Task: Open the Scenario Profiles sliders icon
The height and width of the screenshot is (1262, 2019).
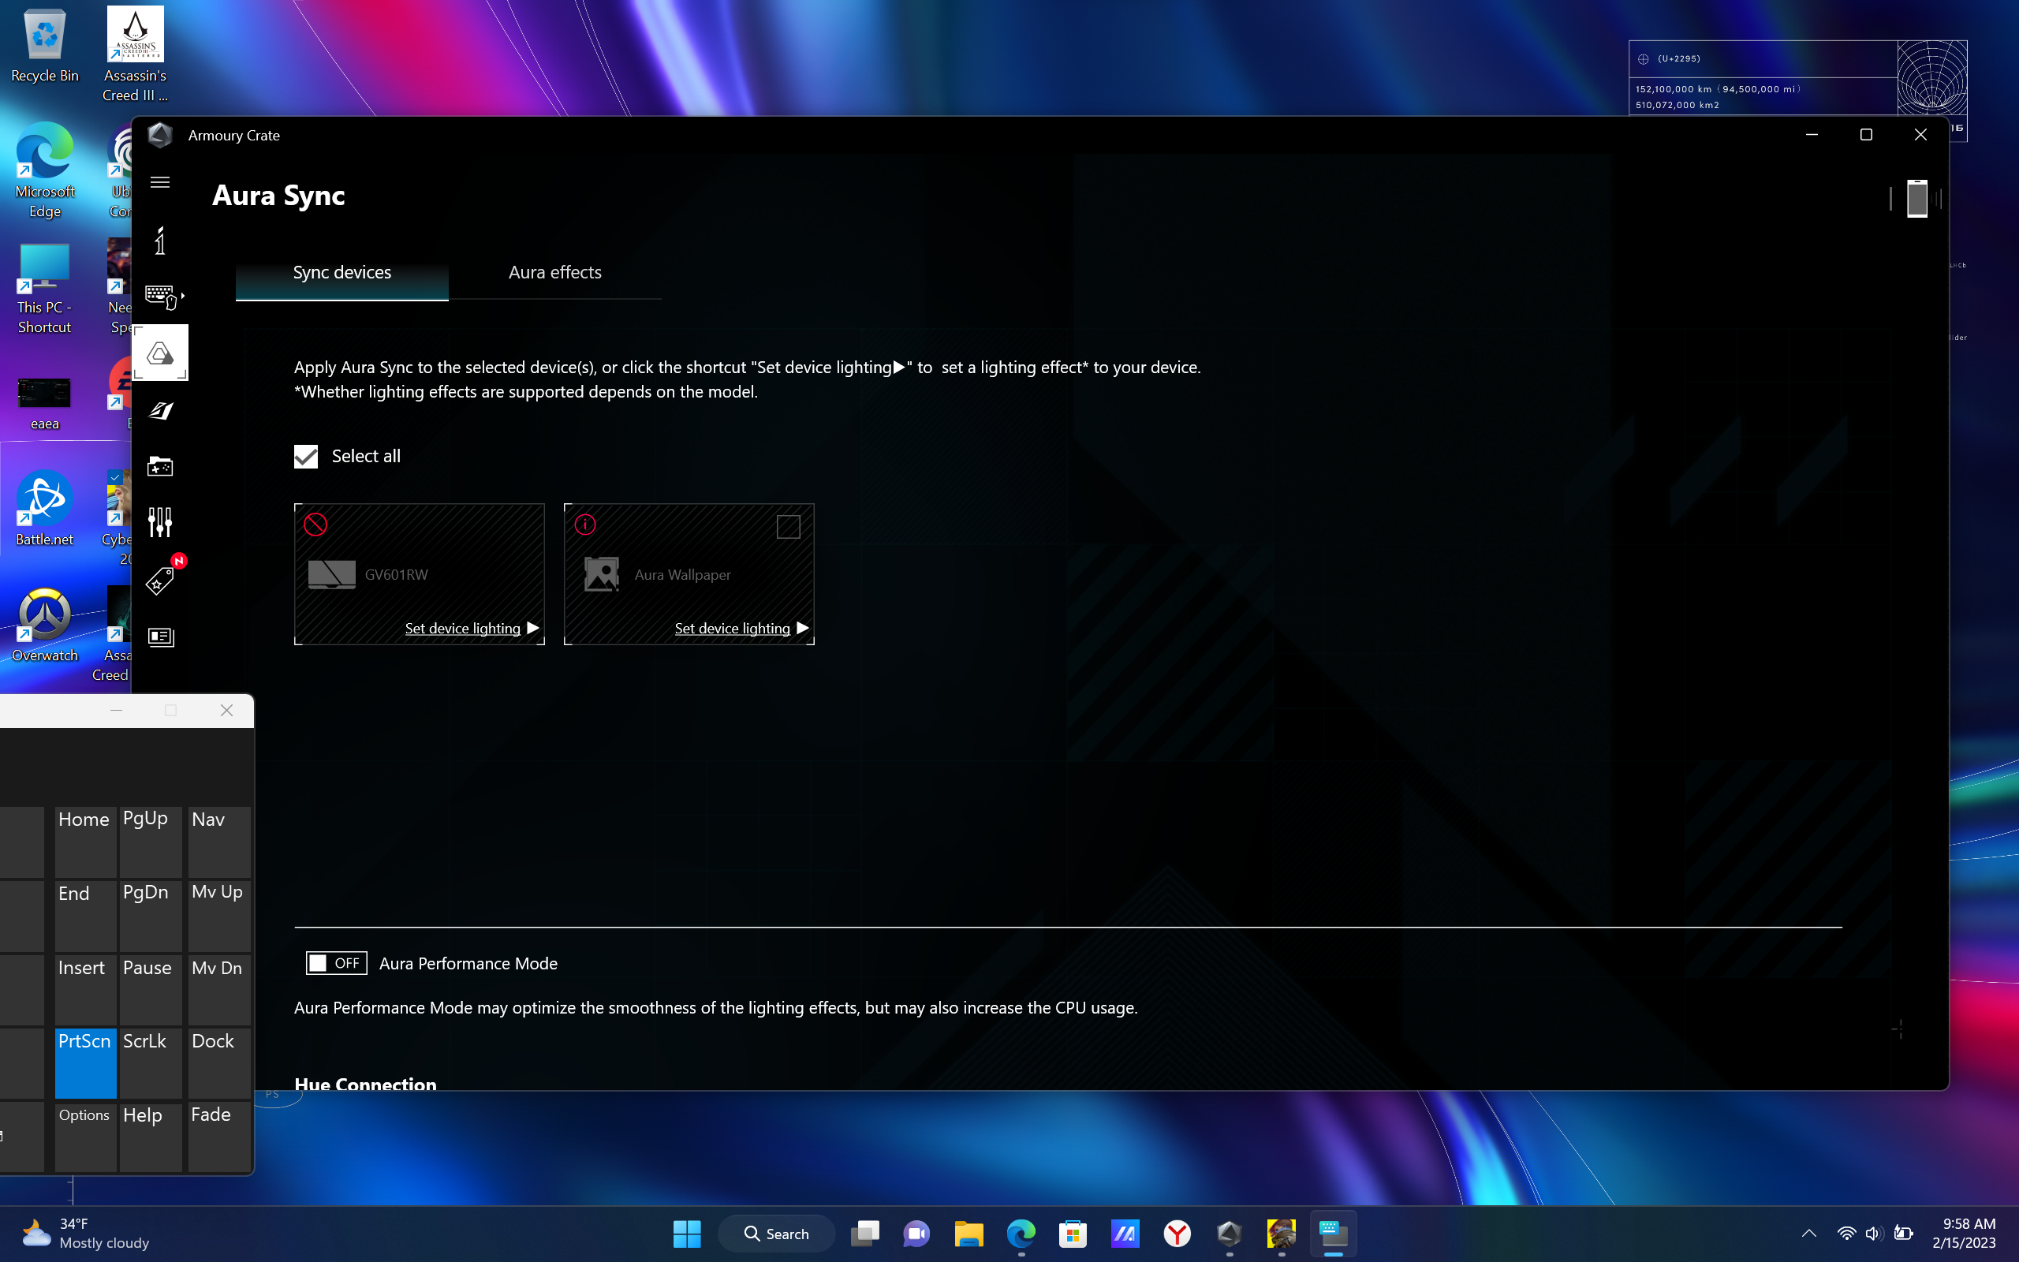Action: tap(160, 522)
